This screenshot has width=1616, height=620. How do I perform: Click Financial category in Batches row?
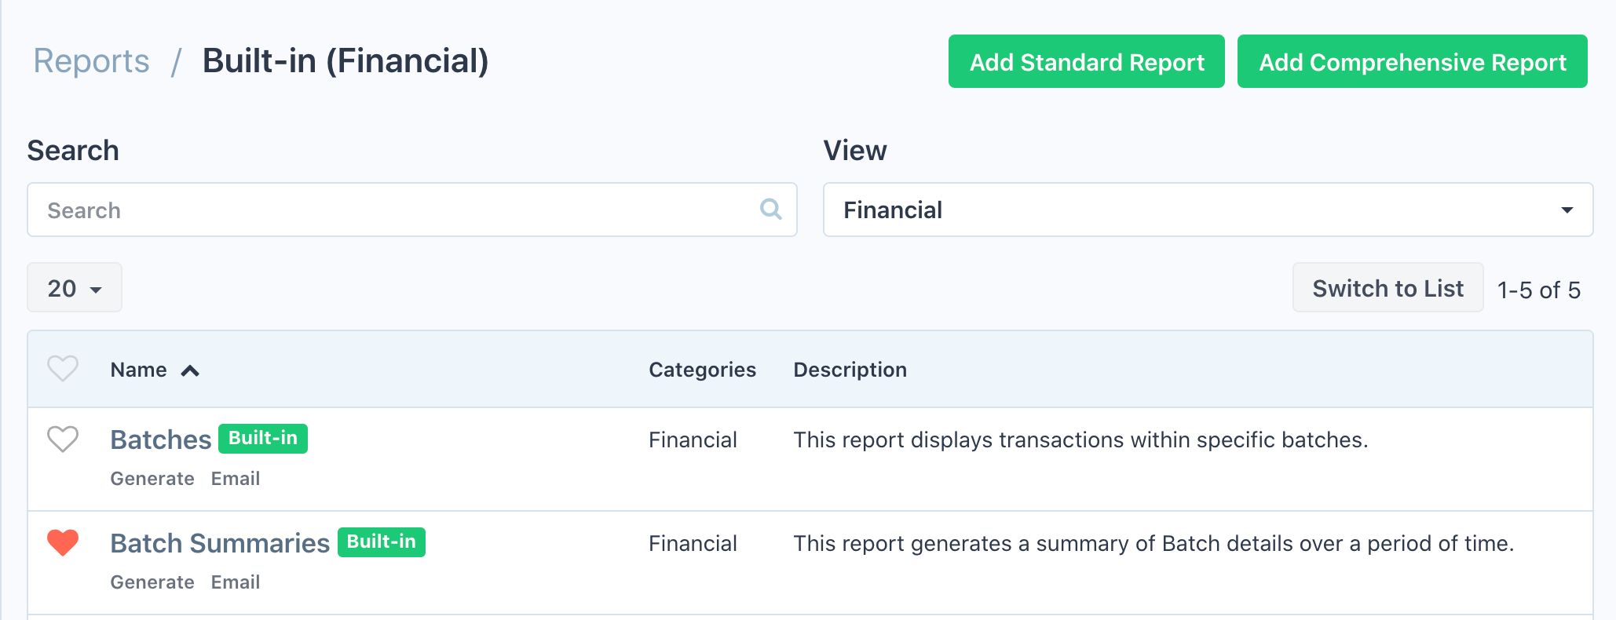pos(693,439)
